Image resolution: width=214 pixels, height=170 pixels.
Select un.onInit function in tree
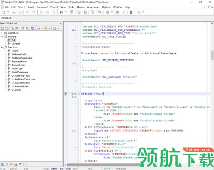(16, 90)
